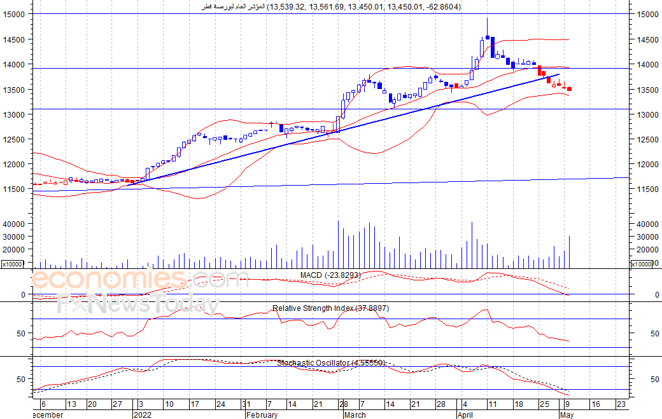Click the tallest volume bar near March
Viewport: 662px width, 419px height.
[x=338, y=245]
